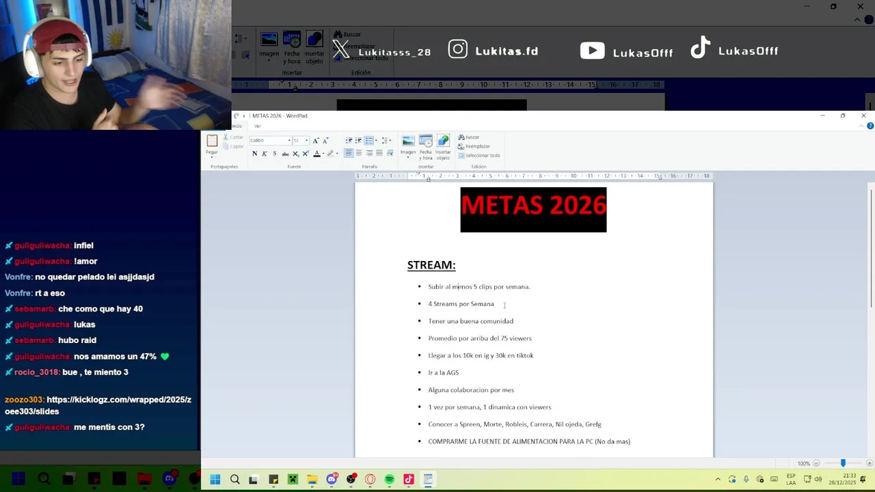
Task: Click the Fecha y hora icon
Action: click(426, 141)
